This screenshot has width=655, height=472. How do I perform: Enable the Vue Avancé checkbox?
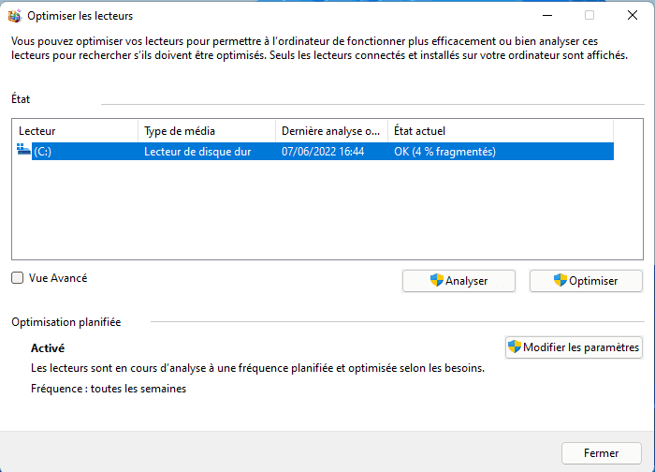tap(17, 278)
